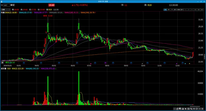Image resolution: width=206 pixels, height=111 pixels.
Task: Select the arrow pointer cursor tool
Action: click(185, 109)
